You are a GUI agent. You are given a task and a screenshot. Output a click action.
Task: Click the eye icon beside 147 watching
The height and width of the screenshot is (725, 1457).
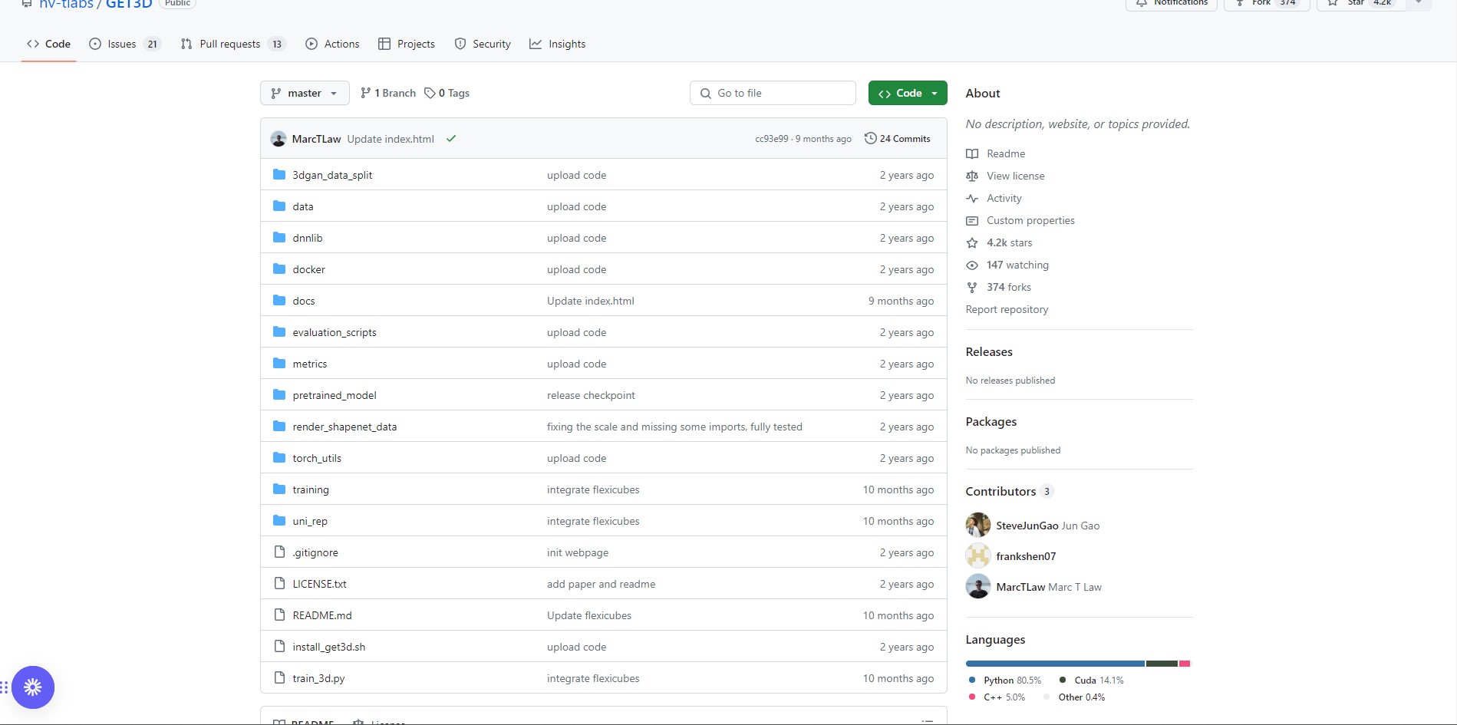972,265
